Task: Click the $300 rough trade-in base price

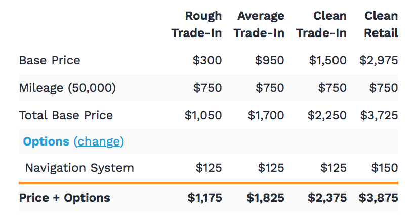Action: click(207, 60)
